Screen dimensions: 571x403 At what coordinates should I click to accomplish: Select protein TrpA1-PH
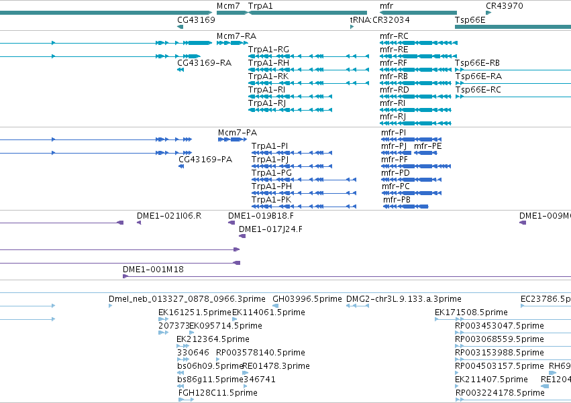(x=304, y=193)
